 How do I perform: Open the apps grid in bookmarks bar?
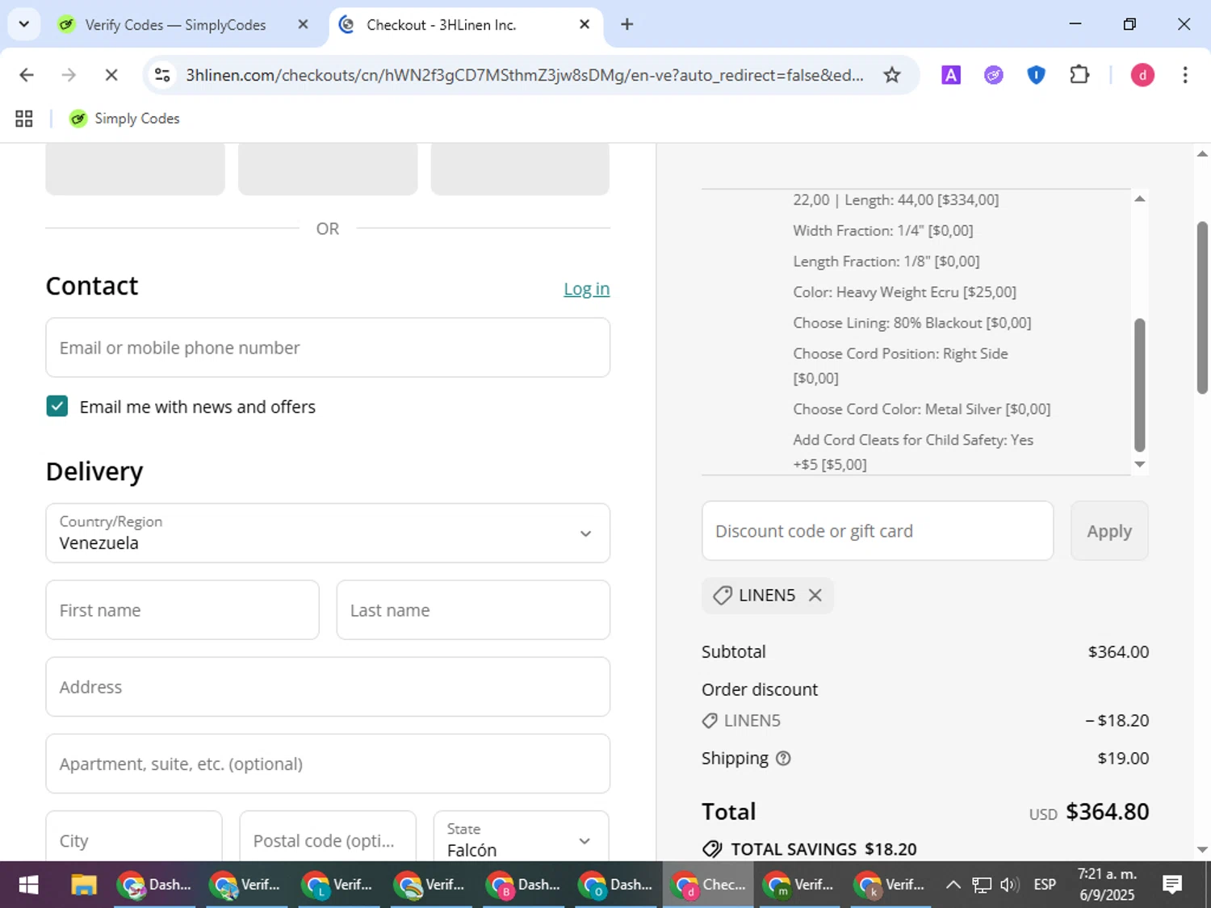[x=24, y=119]
